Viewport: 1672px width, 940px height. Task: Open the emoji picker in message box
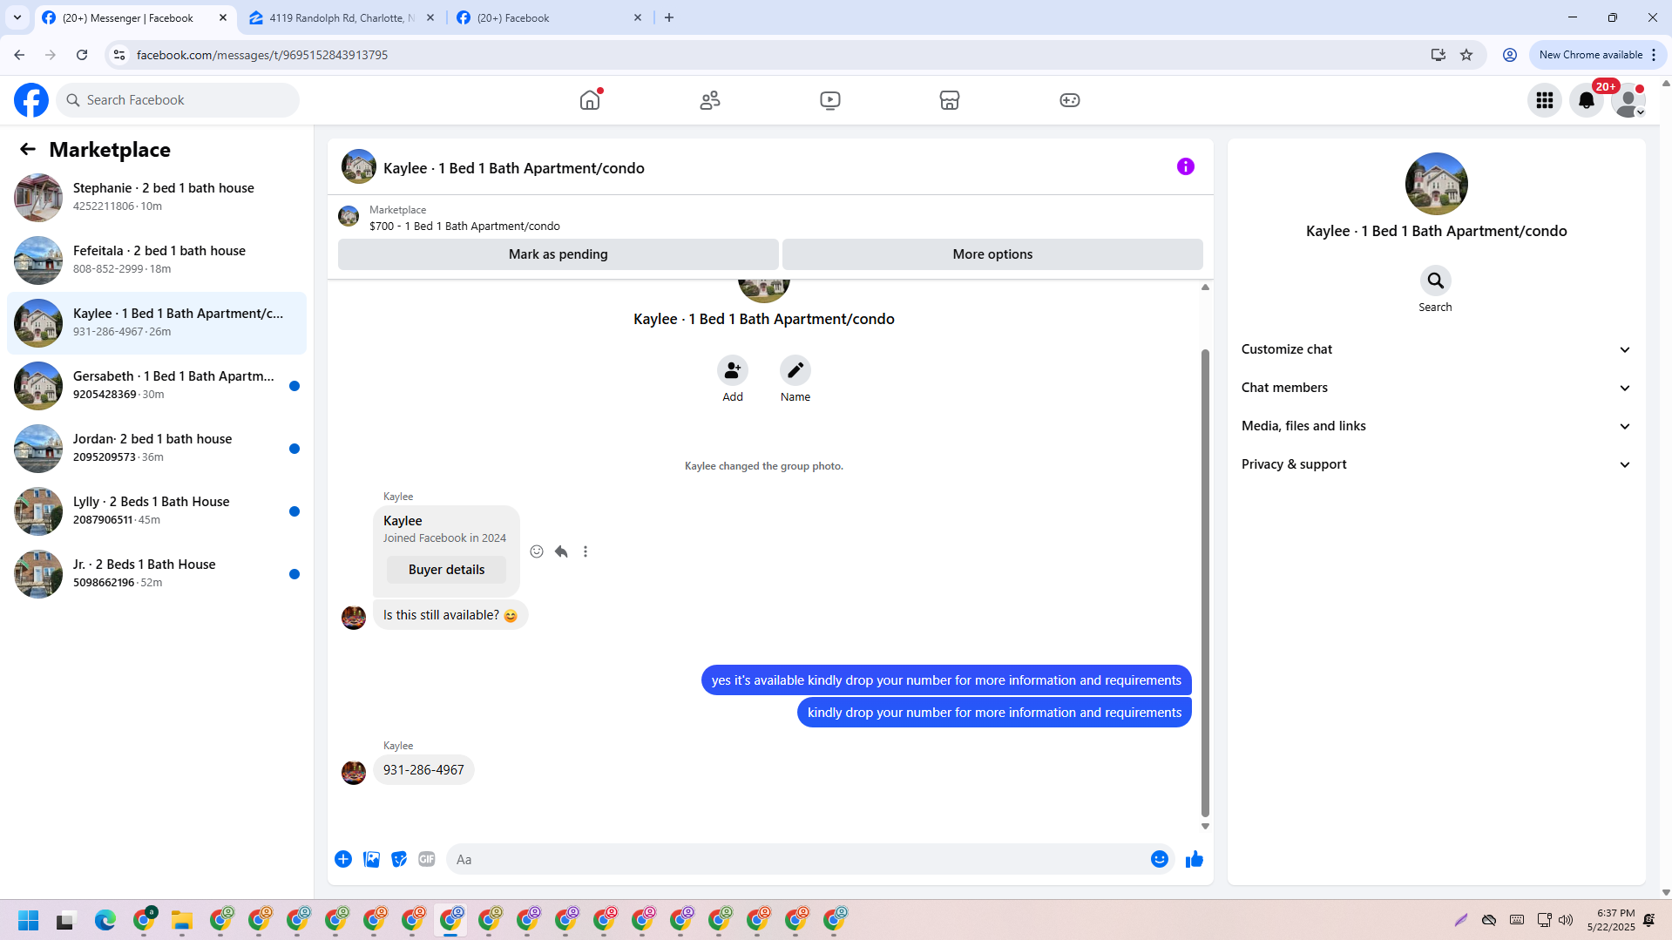1160,859
